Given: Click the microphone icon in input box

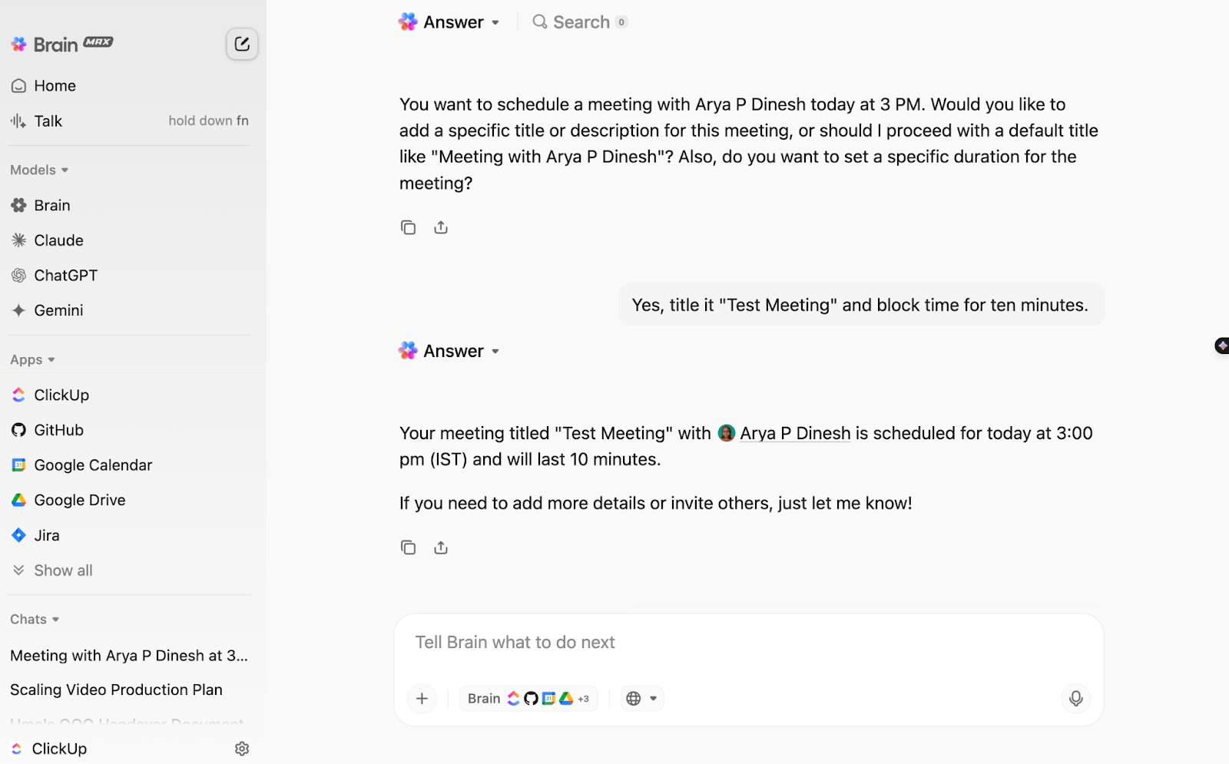Looking at the screenshot, I should pyautogui.click(x=1076, y=698).
